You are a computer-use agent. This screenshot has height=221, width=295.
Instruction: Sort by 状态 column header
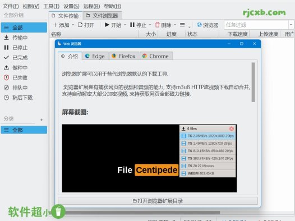coord(202,34)
